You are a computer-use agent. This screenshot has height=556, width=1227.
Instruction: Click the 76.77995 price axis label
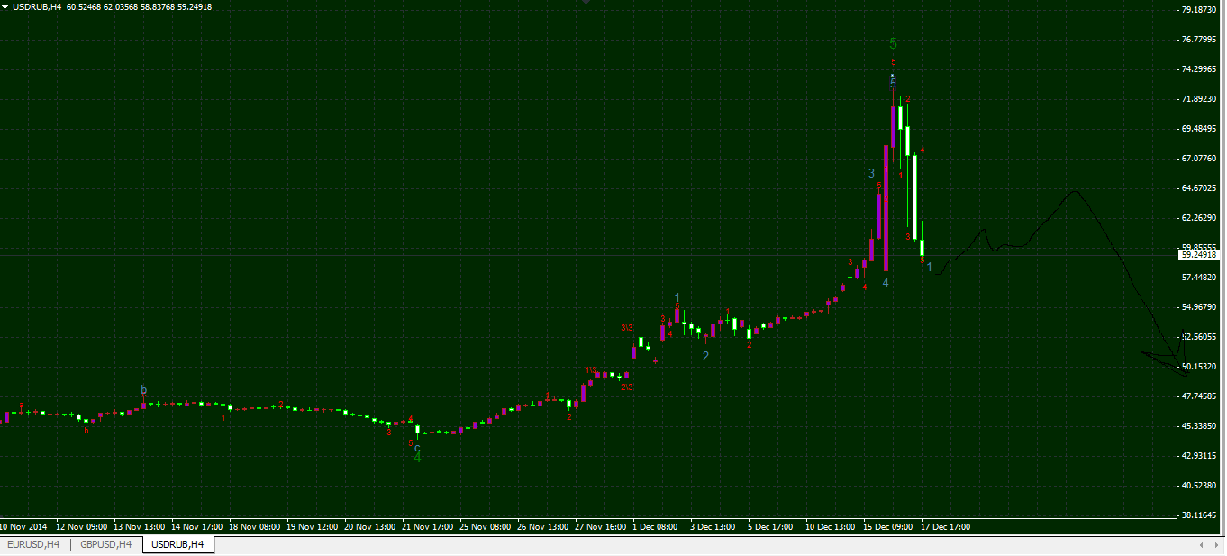1200,39
